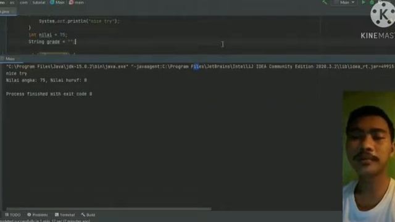This screenshot has width=395, height=222.
Task: Click the java.exe command line in console
Action: pos(200,67)
